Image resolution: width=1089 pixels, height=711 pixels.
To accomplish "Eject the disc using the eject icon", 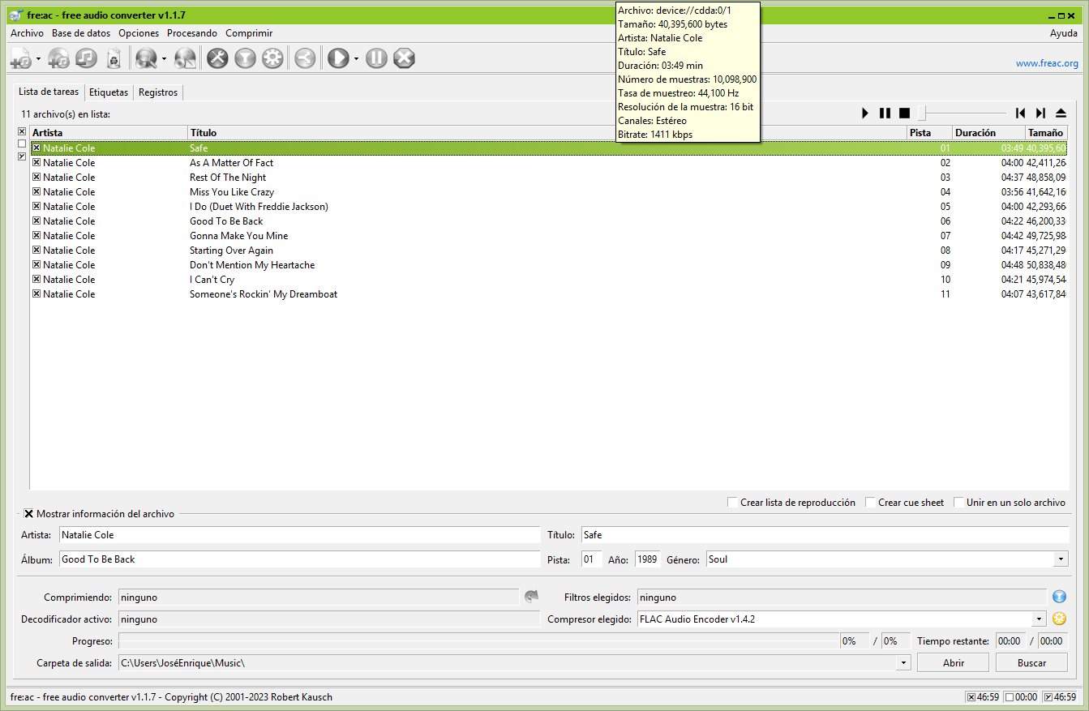I will click(1061, 114).
